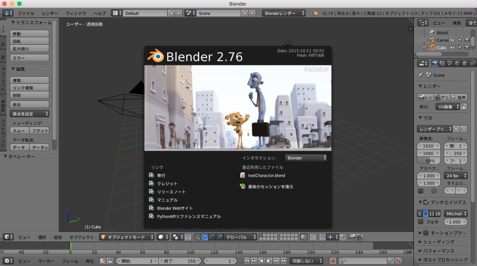Open the info editor type selector icon
The height and width of the screenshot is (266, 477).
click(x=7, y=13)
